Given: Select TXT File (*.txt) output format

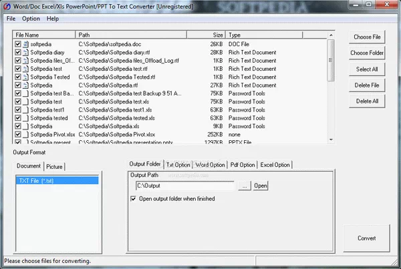Looking at the screenshot, I should point(57,181).
